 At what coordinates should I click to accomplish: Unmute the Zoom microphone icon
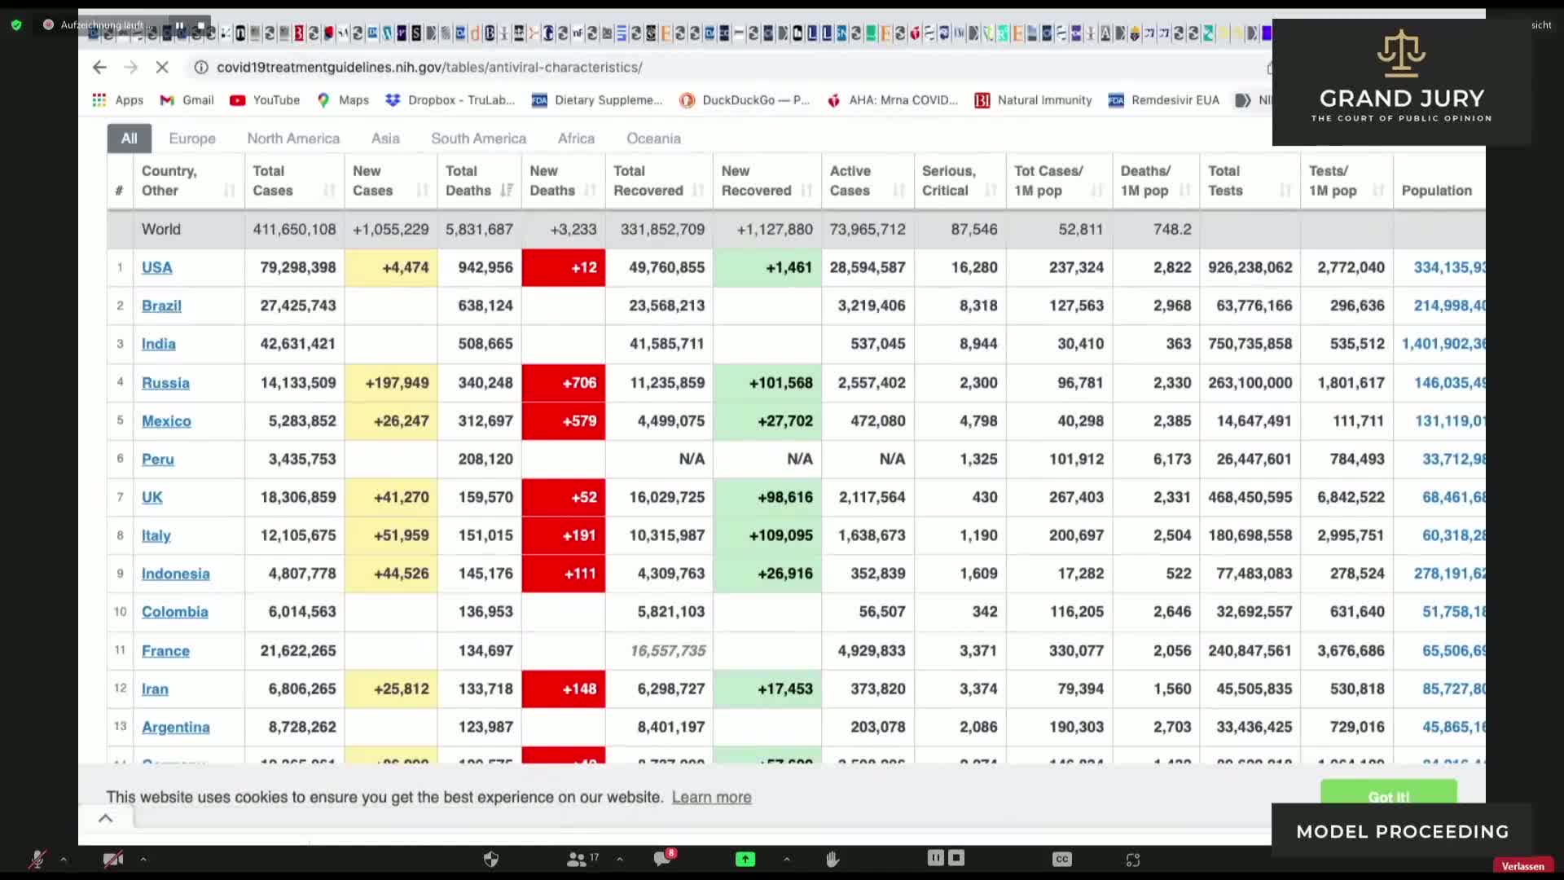[37, 859]
